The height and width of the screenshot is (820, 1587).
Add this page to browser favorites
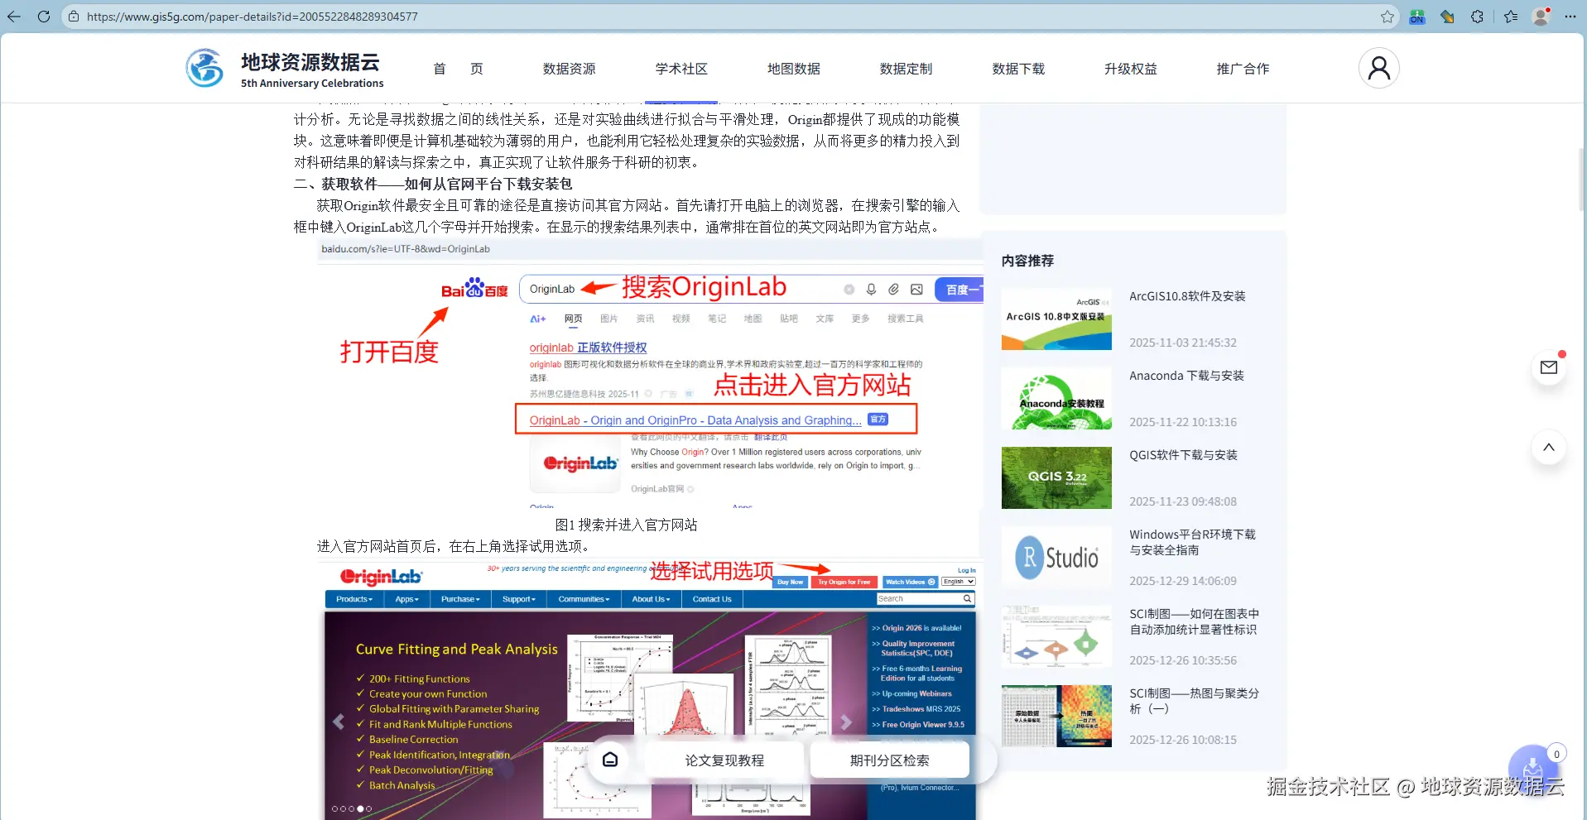click(x=1387, y=17)
